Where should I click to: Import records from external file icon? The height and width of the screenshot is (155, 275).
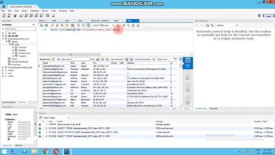click(131, 59)
